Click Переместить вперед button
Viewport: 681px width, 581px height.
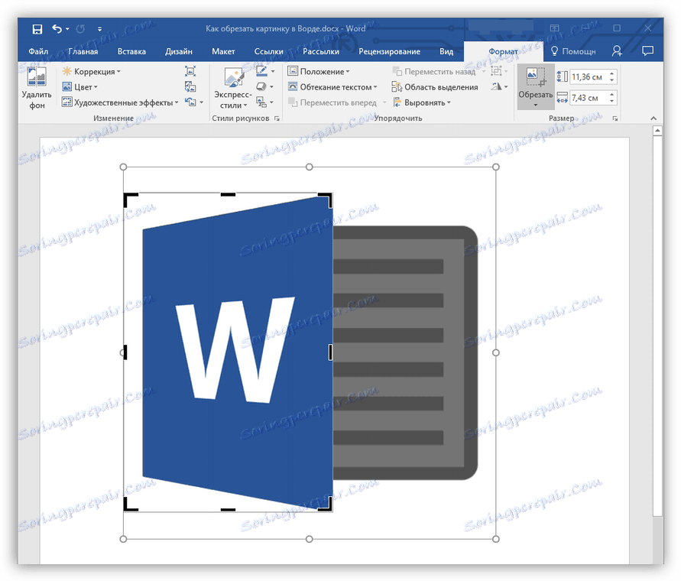[x=332, y=102]
